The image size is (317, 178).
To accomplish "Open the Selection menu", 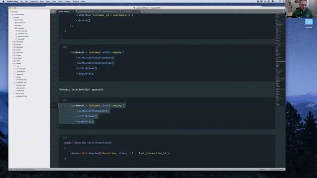I will coord(34,1).
